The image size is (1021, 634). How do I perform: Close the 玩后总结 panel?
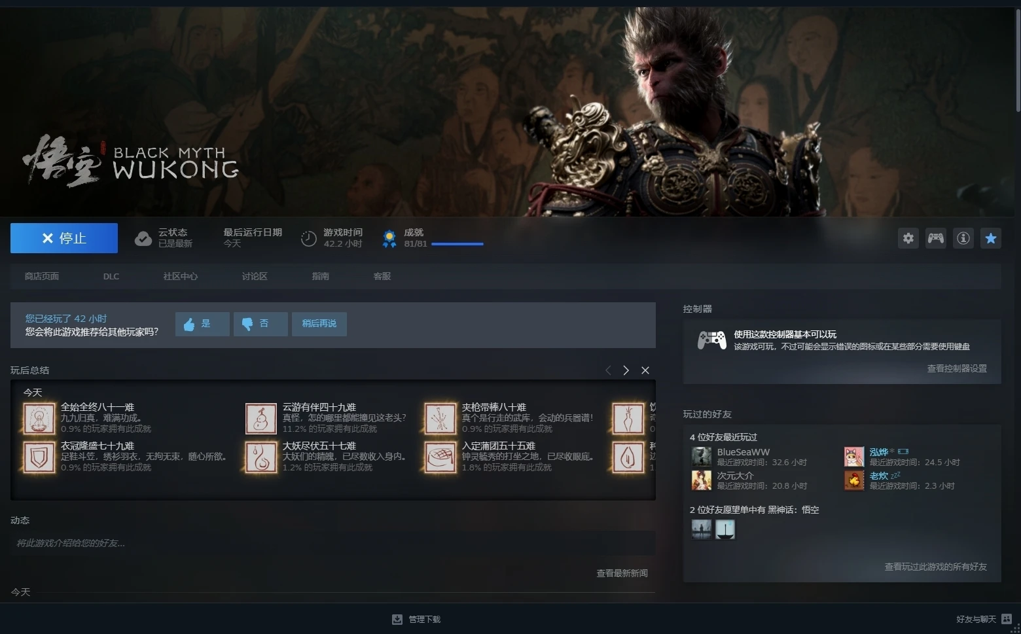645,370
